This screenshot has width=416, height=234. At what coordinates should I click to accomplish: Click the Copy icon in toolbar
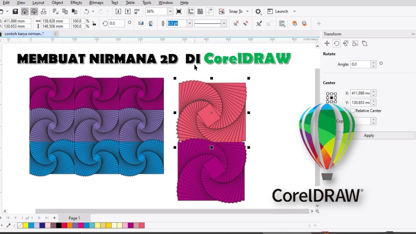(x=65, y=11)
